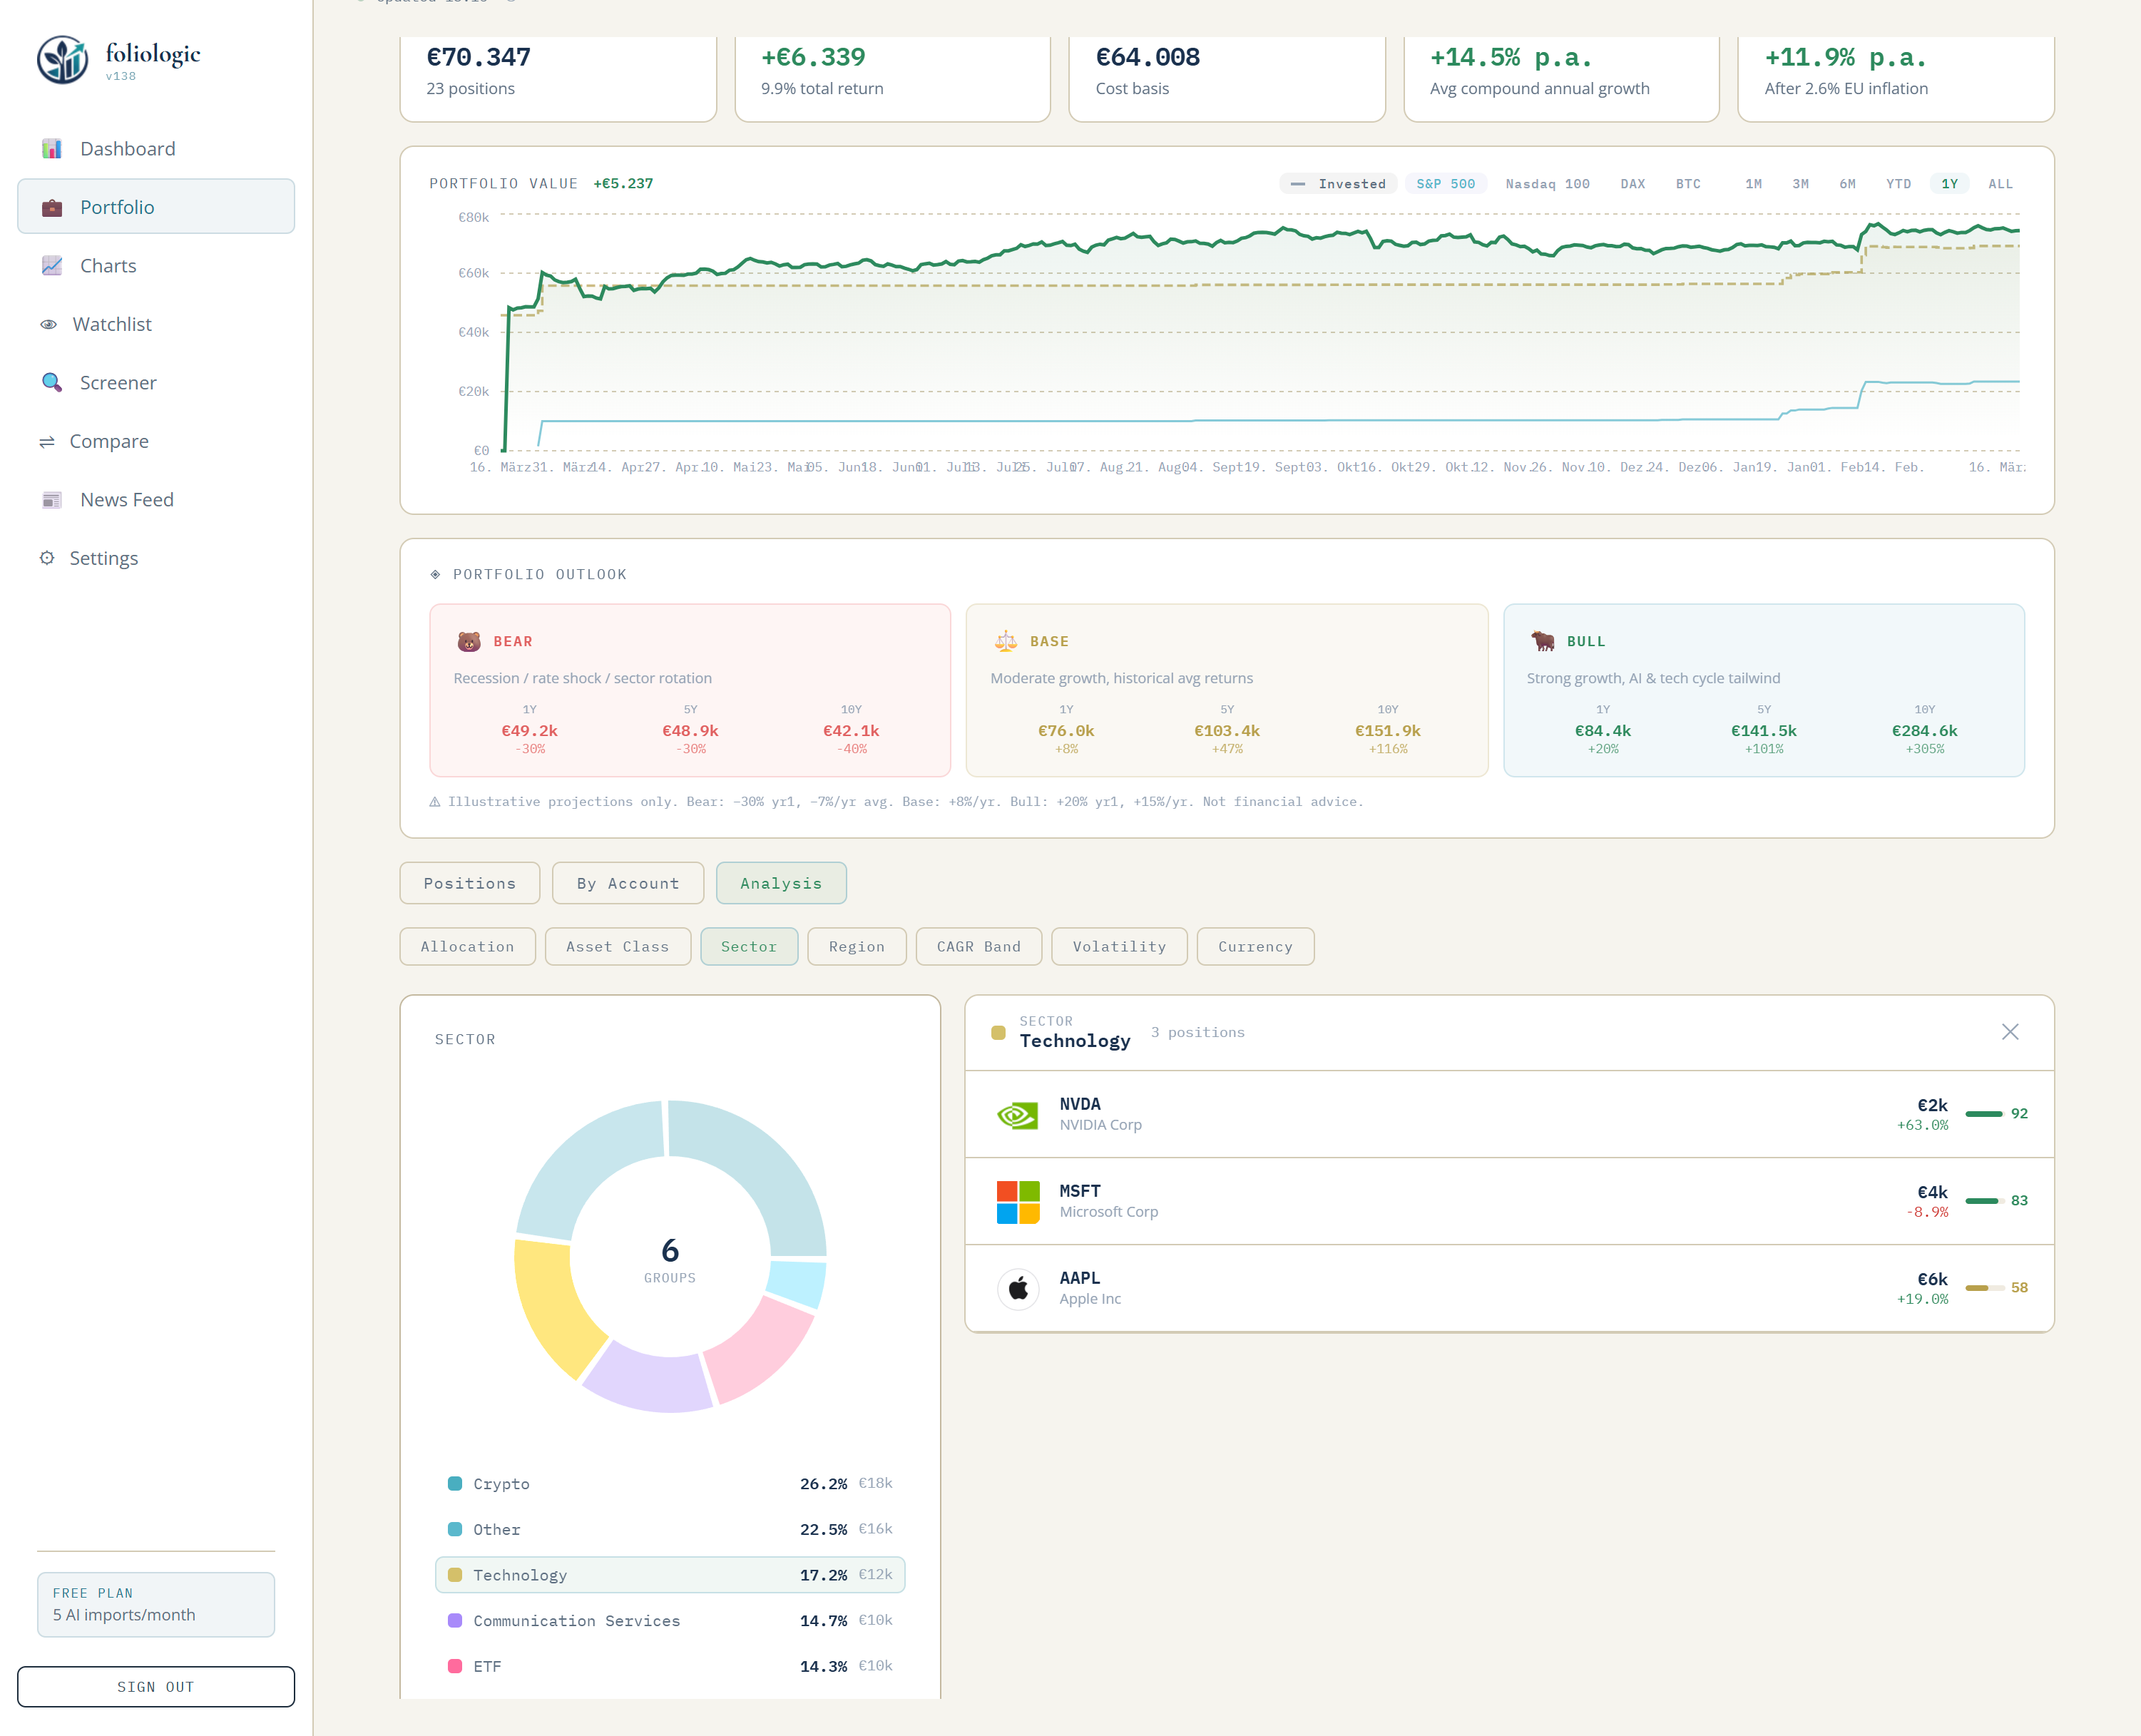Select the CAGR Band analysis filter

point(978,946)
